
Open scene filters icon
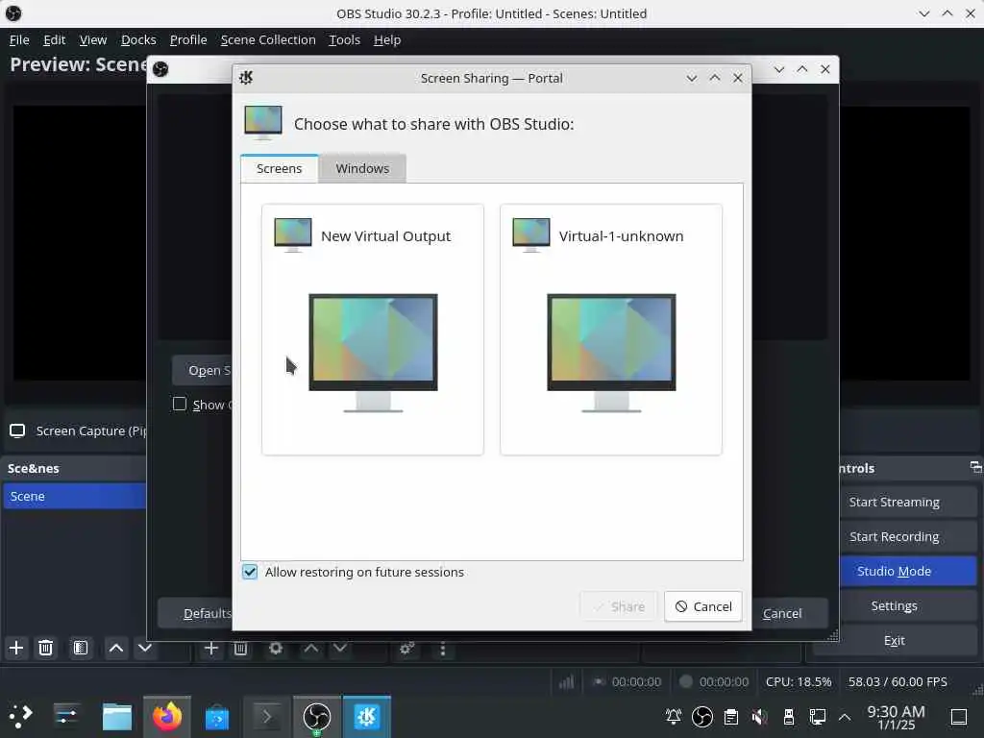click(x=81, y=648)
